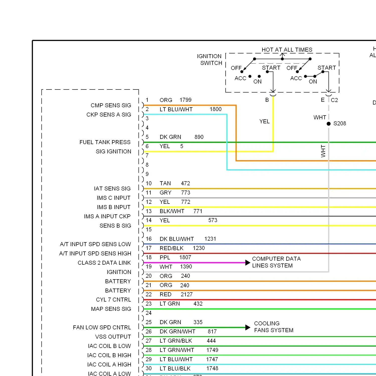Select wire label LT GRN/BLK 444
Image resolution: width=376 pixels, height=376 pixels.
(187, 341)
